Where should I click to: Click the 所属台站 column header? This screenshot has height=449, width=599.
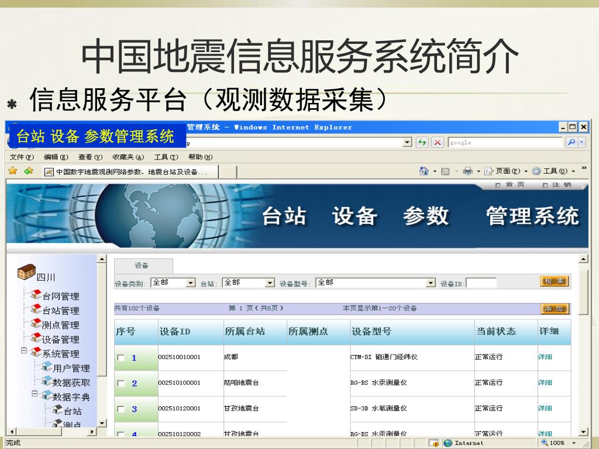(x=255, y=332)
